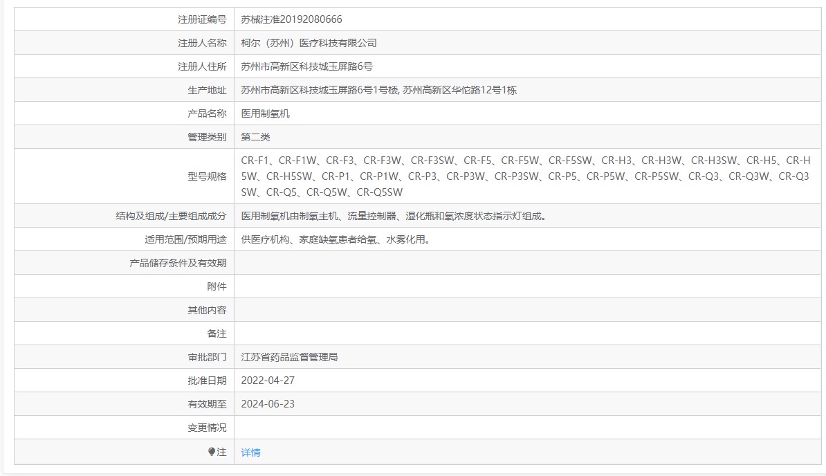Image resolution: width=826 pixels, height=476 pixels.
Task: Click the 管理类别 label
Action: [207, 138]
